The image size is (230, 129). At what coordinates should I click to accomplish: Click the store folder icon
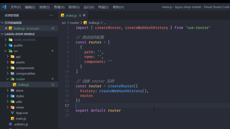tap(12, 90)
